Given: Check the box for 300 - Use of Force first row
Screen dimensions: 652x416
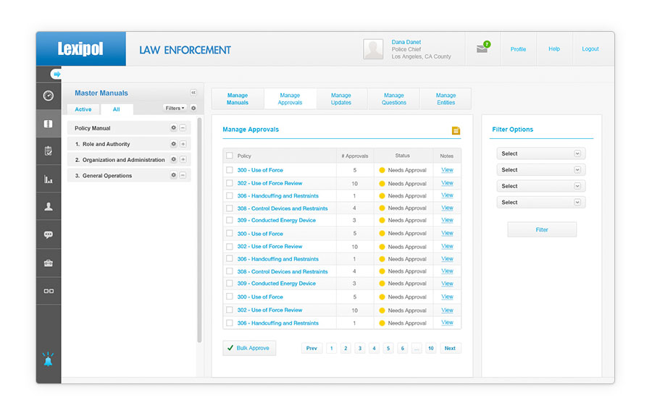Looking at the screenshot, I should click(229, 170).
